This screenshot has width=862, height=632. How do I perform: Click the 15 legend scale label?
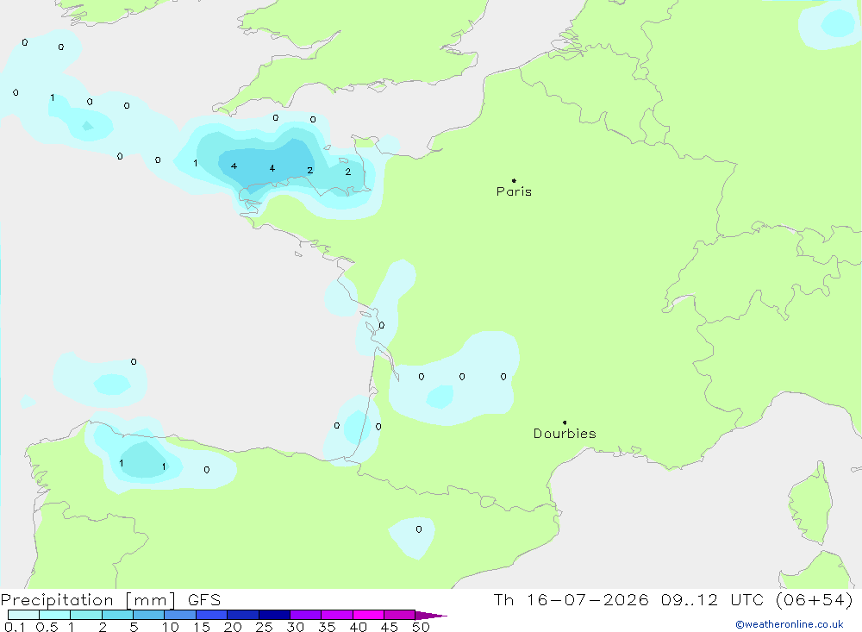click(x=202, y=627)
